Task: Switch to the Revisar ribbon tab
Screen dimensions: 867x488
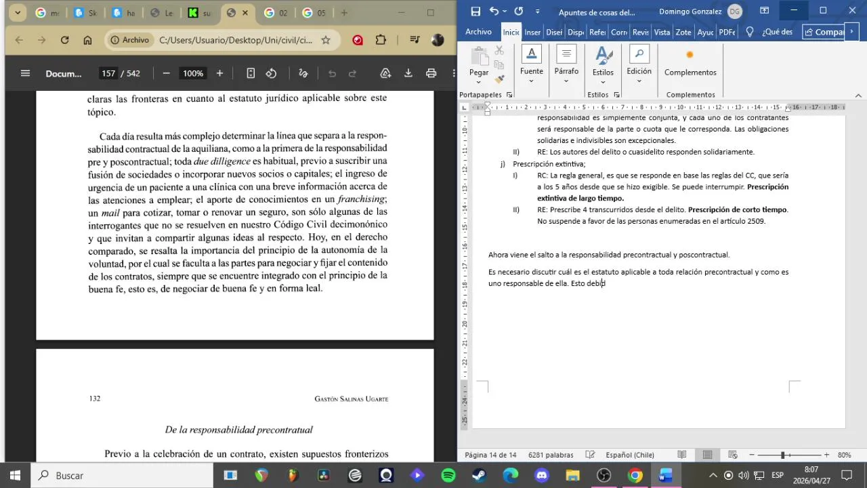Action: (641, 32)
